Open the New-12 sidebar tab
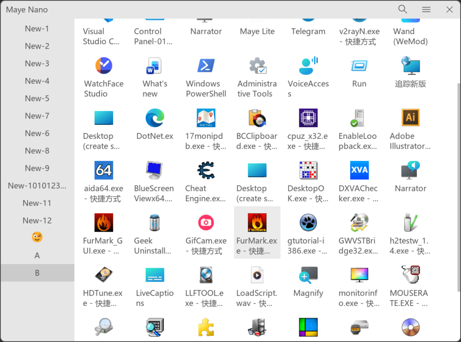Image resolution: width=461 pixels, height=342 pixels. (37, 221)
